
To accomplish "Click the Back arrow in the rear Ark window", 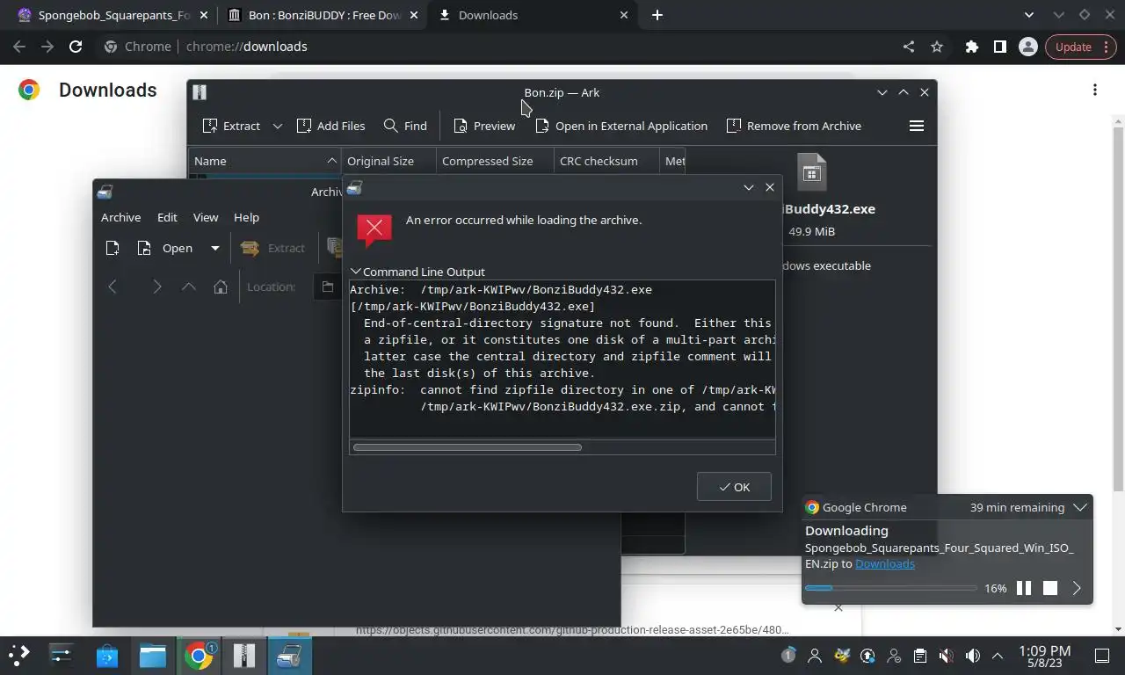I will point(112,287).
